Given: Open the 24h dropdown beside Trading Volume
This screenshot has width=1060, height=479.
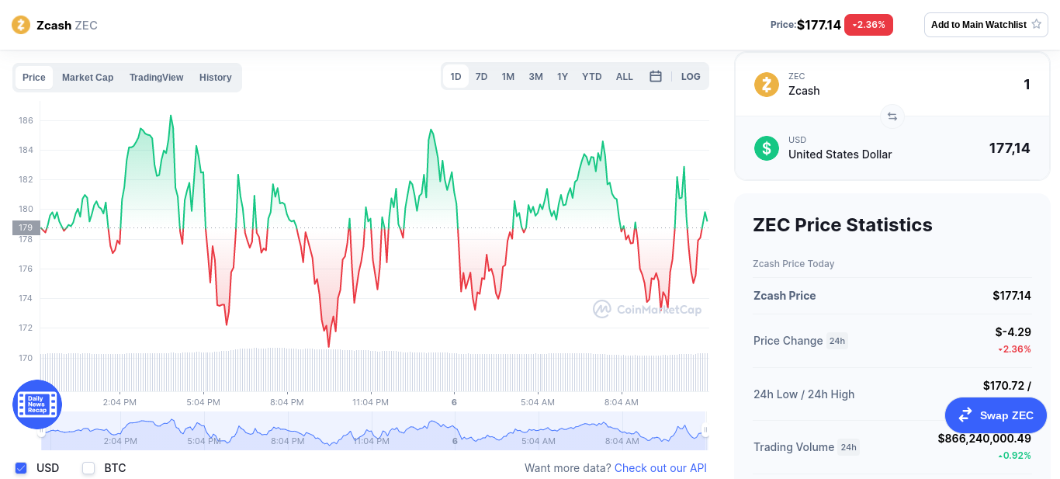Looking at the screenshot, I should coord(848,447).
